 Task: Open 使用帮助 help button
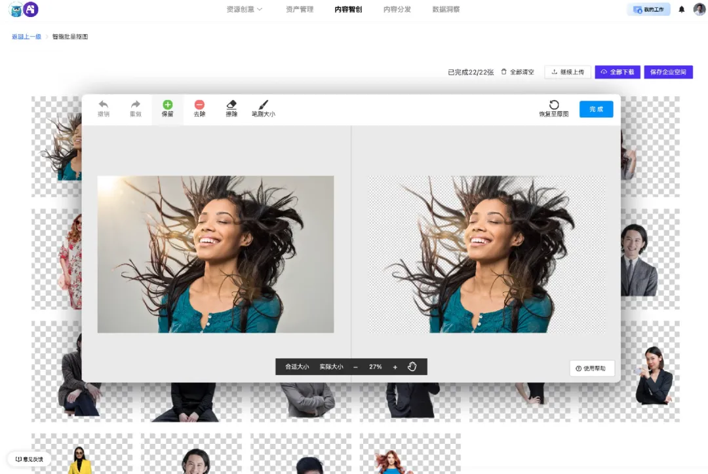pyautogui.click(x=591, y=369)
